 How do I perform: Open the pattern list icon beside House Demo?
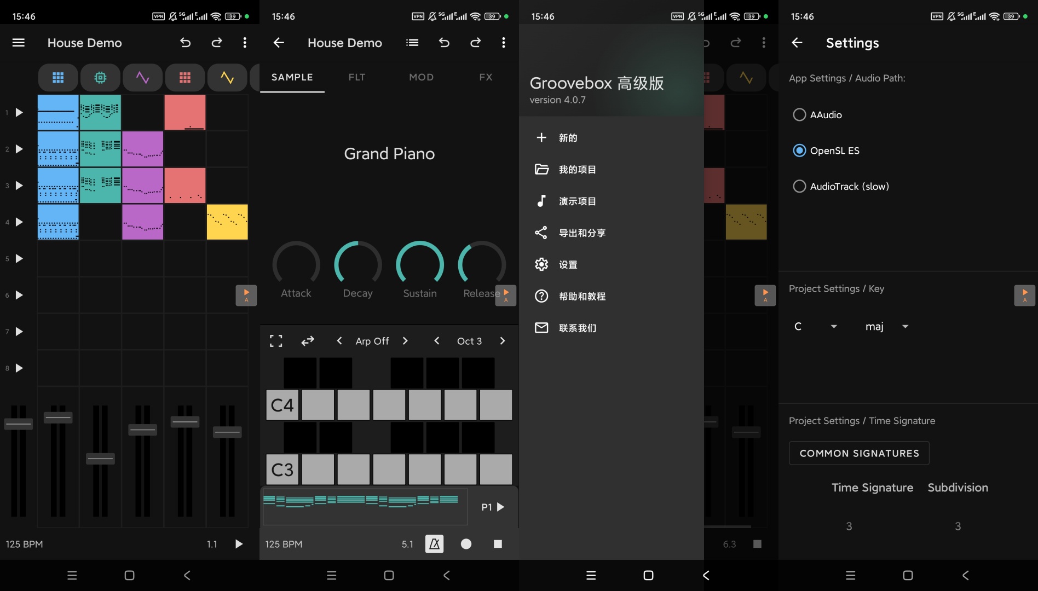pos(412,43)
